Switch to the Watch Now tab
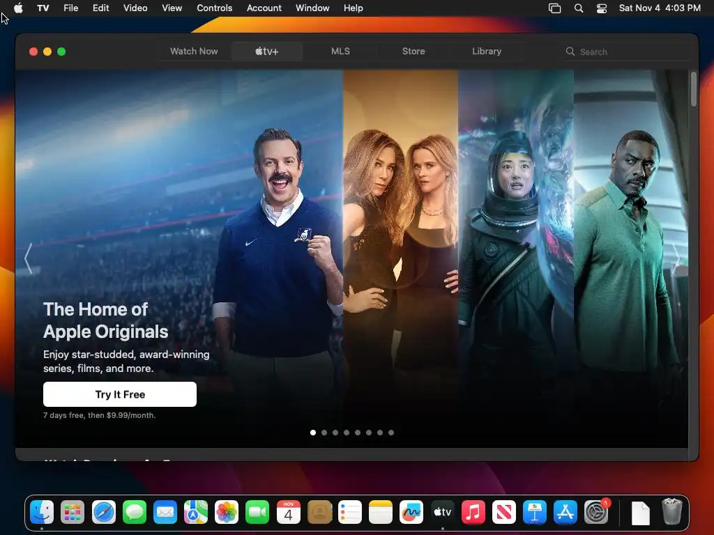The height and width of the screenshot is (535, 714). coord(194,52)
